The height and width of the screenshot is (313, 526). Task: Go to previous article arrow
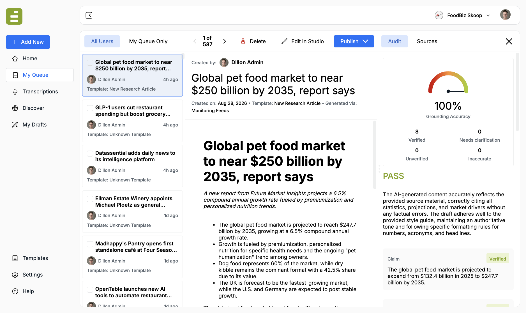click(195, 41)
